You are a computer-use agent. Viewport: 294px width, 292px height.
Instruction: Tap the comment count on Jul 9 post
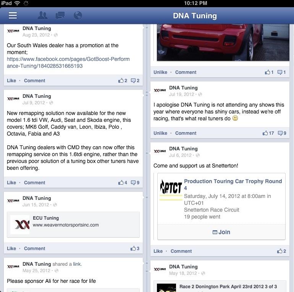pyautogui.click(x=135, y=183)
